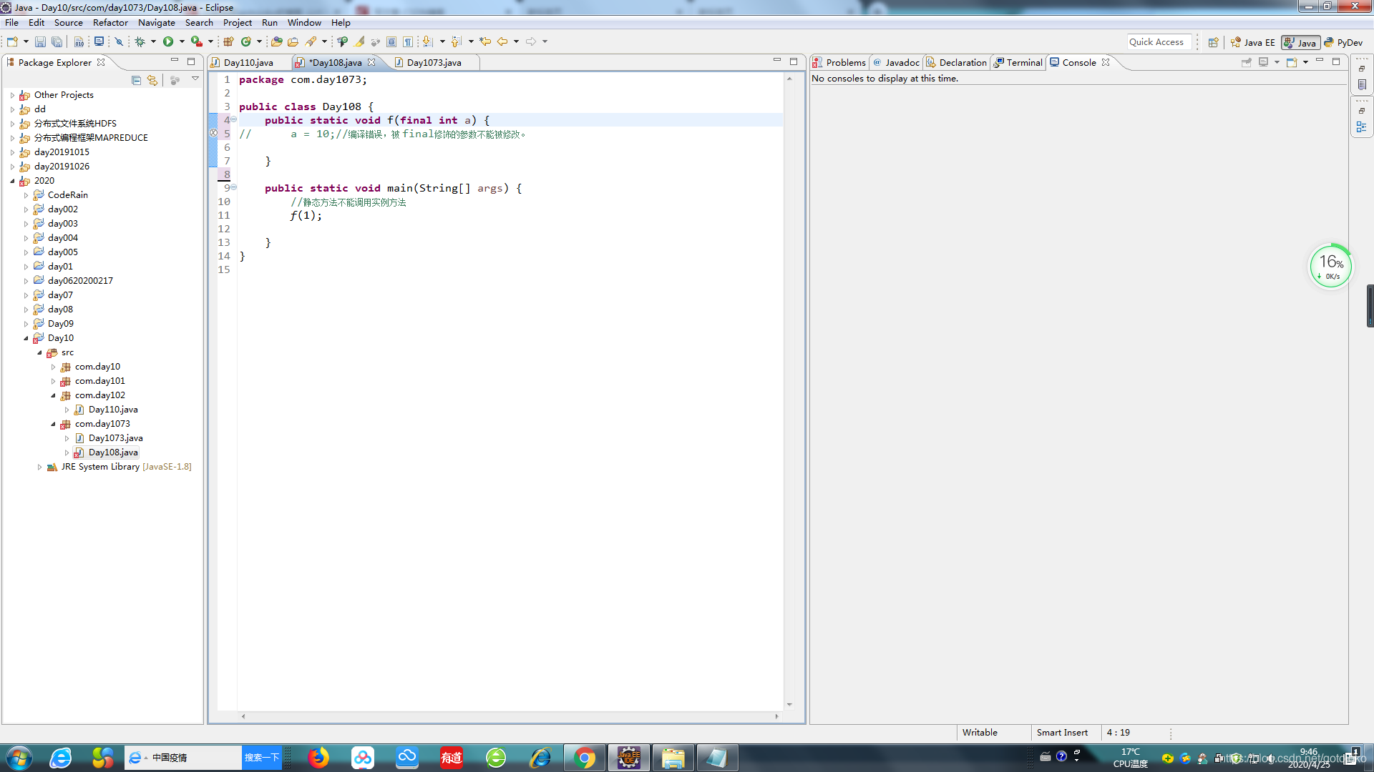Toggle Block Selection Mode

391,41
